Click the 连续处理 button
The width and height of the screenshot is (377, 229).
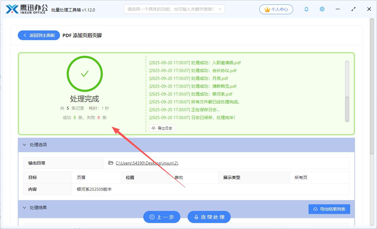[x=209, y=217]
